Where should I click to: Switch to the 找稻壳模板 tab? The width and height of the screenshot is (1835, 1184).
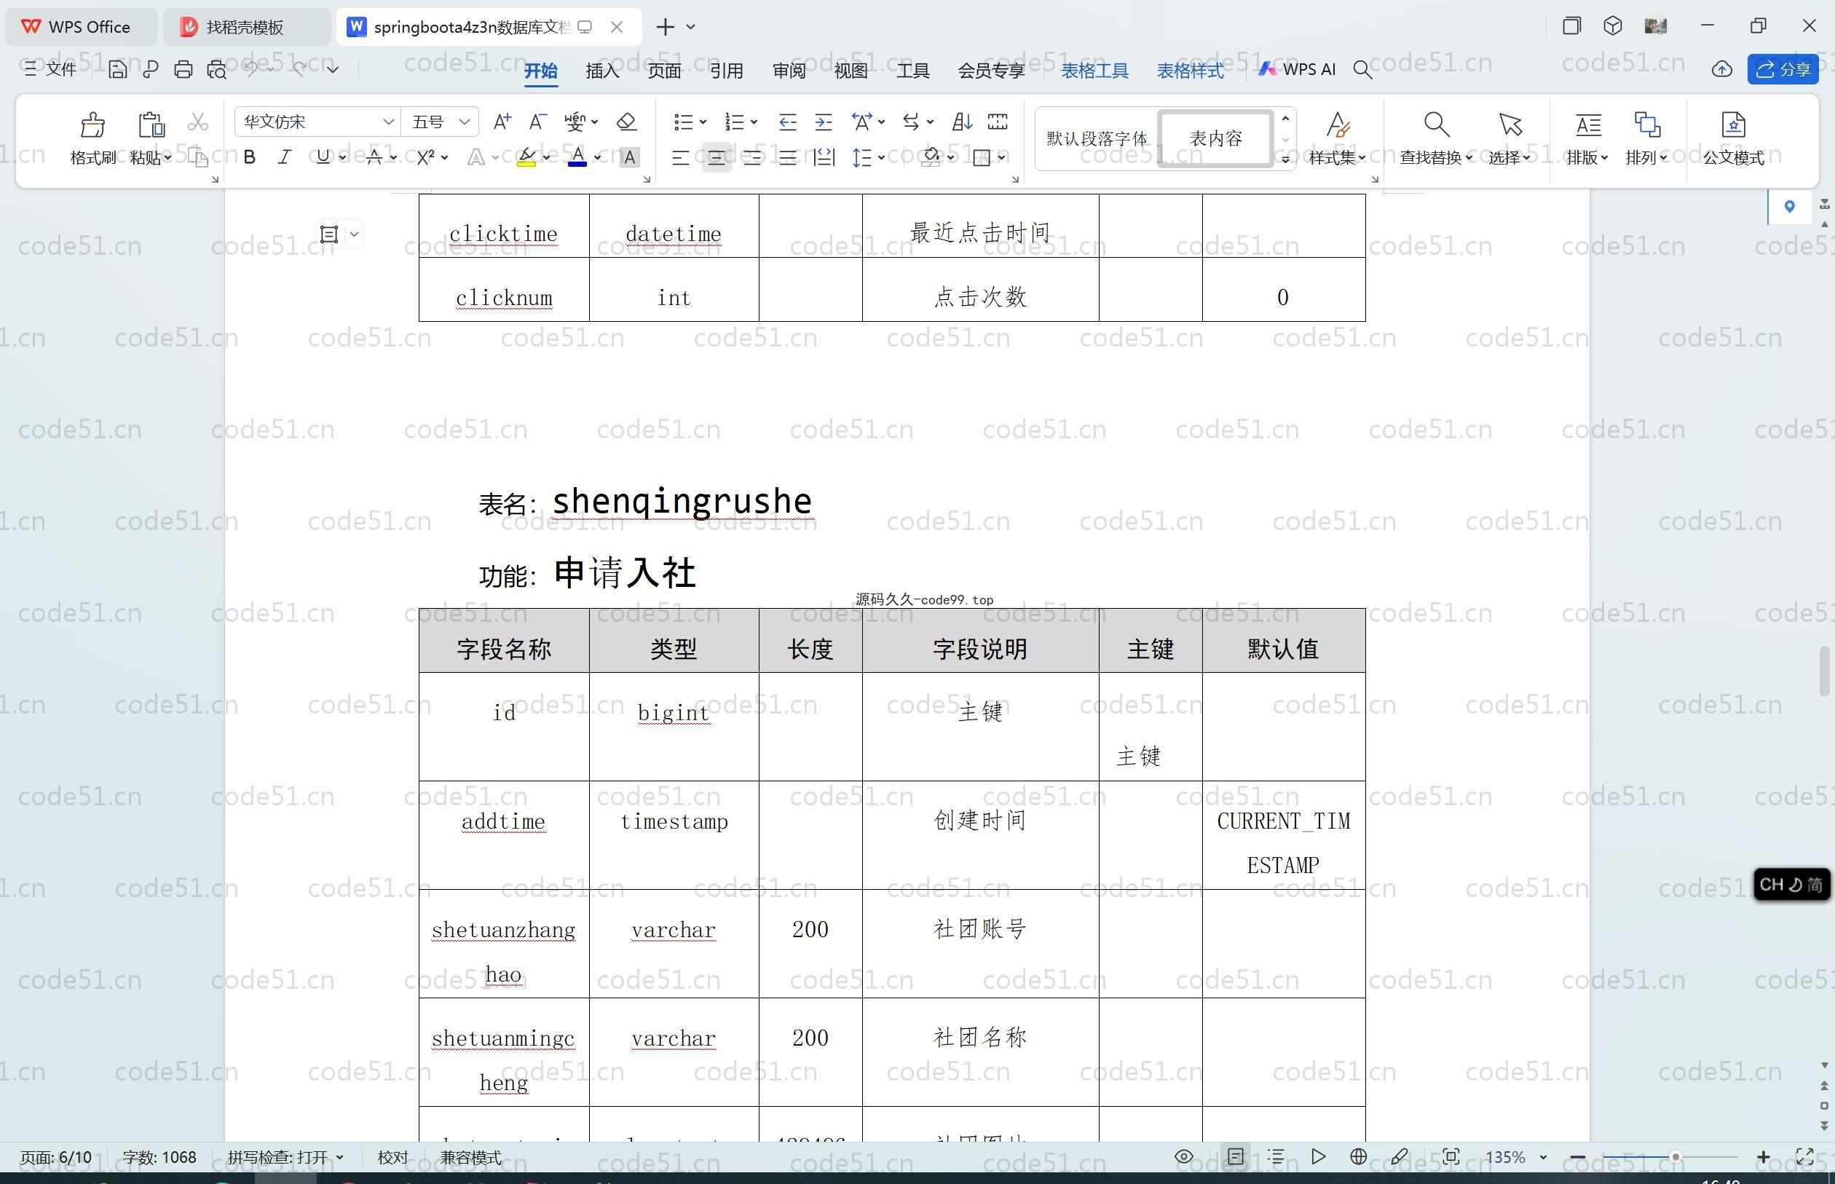[x=245, y=27]
